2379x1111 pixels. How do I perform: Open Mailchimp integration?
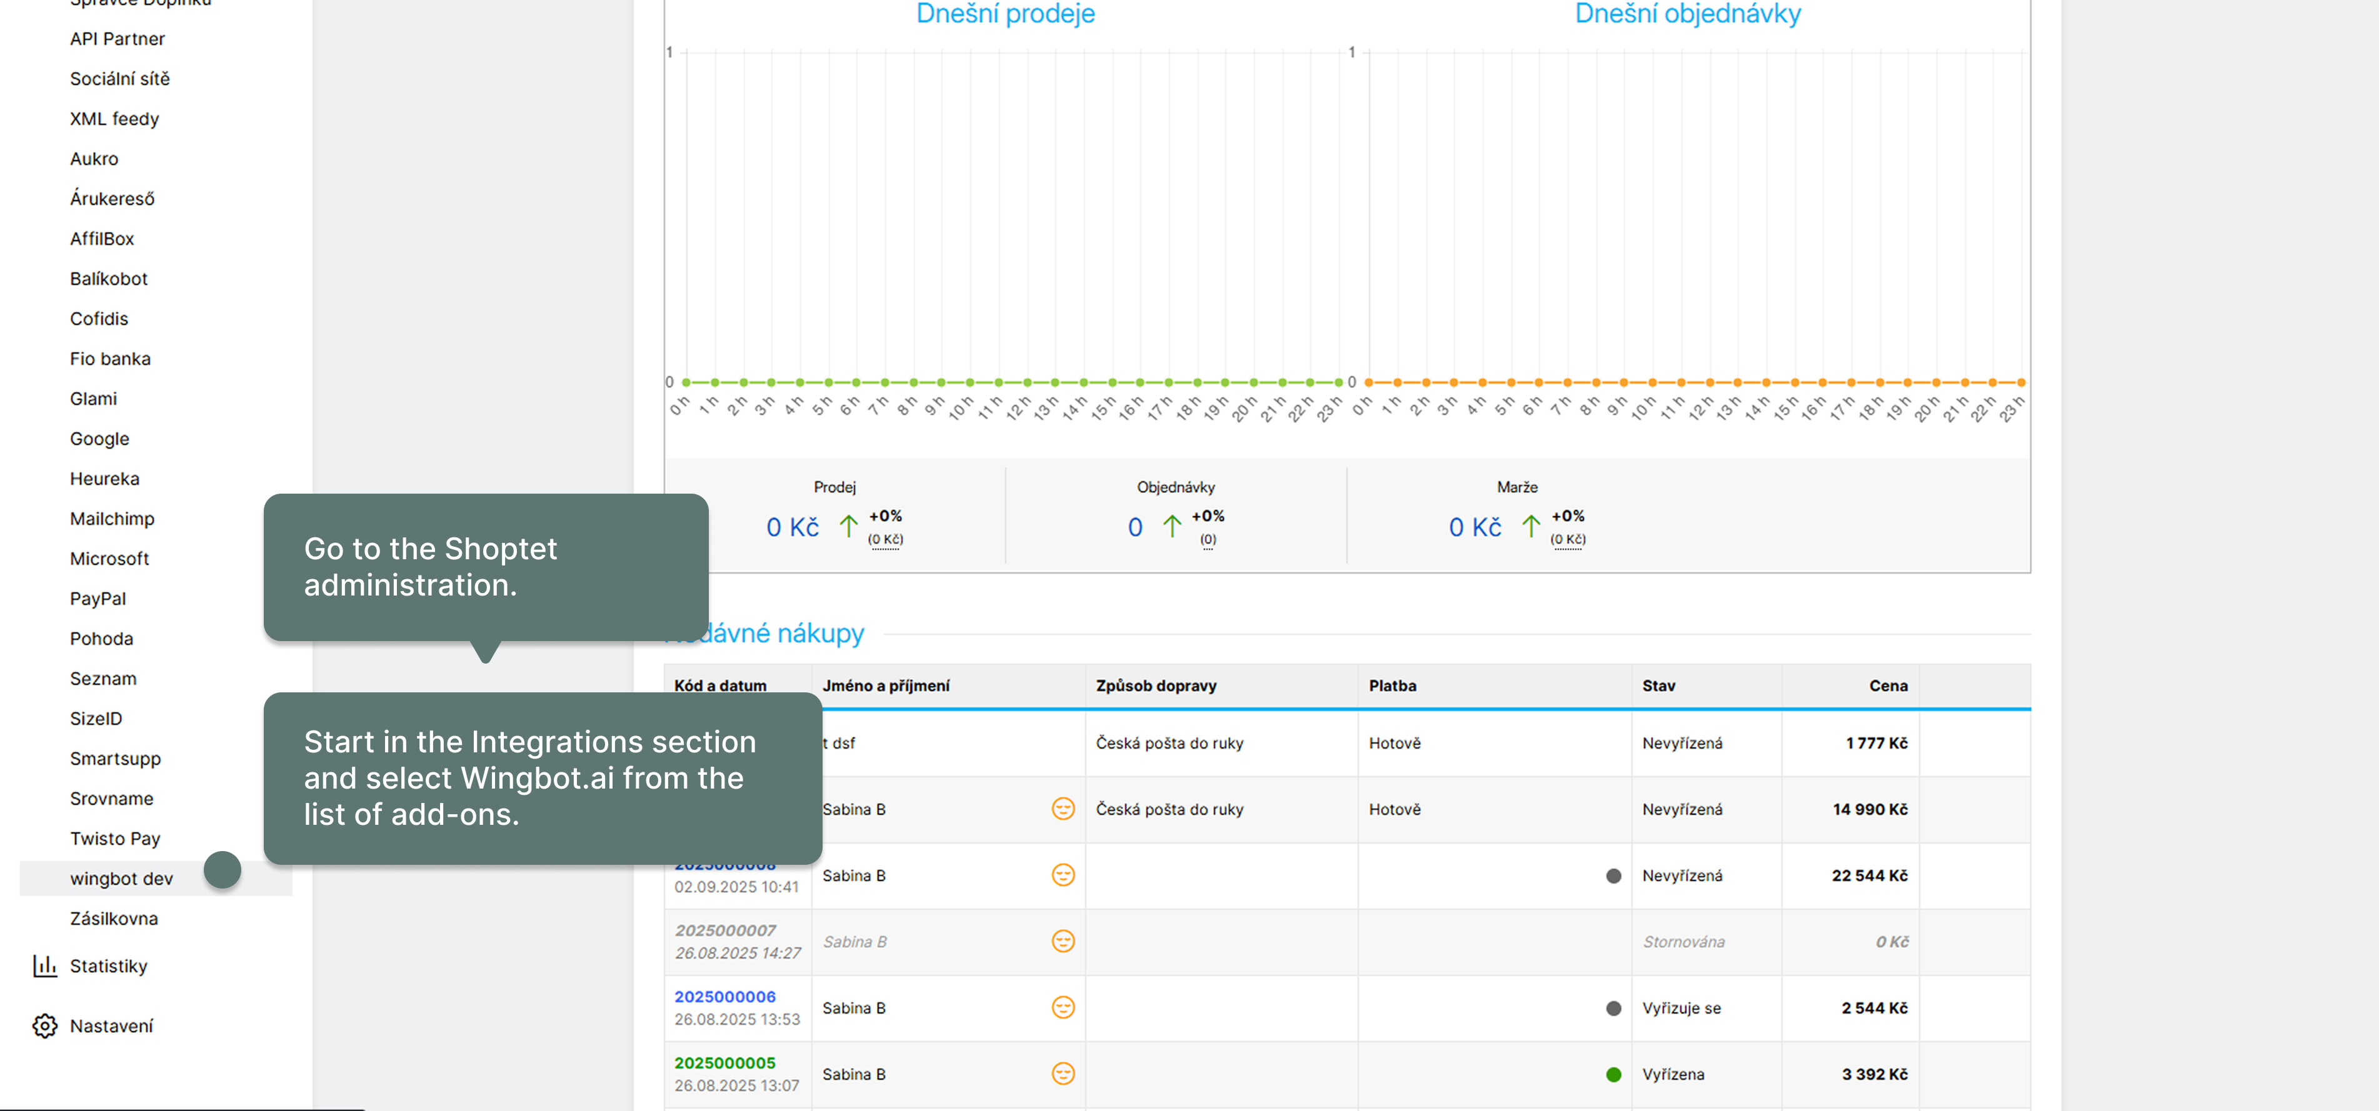[112, 519]
